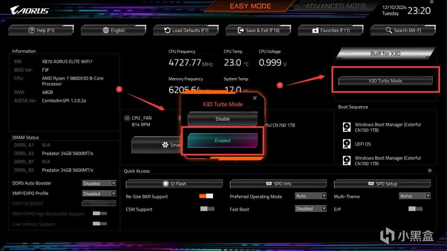Image resolution: width=447 pixels, height=251 pixels.
Task: Click the 814 RPM fan speed reading
Action: [x=141, y=124]
